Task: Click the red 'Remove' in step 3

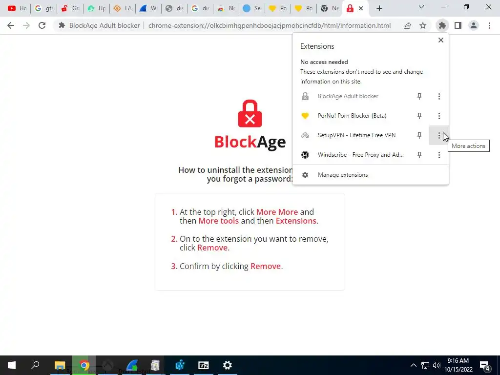Action: click(265, 266)
